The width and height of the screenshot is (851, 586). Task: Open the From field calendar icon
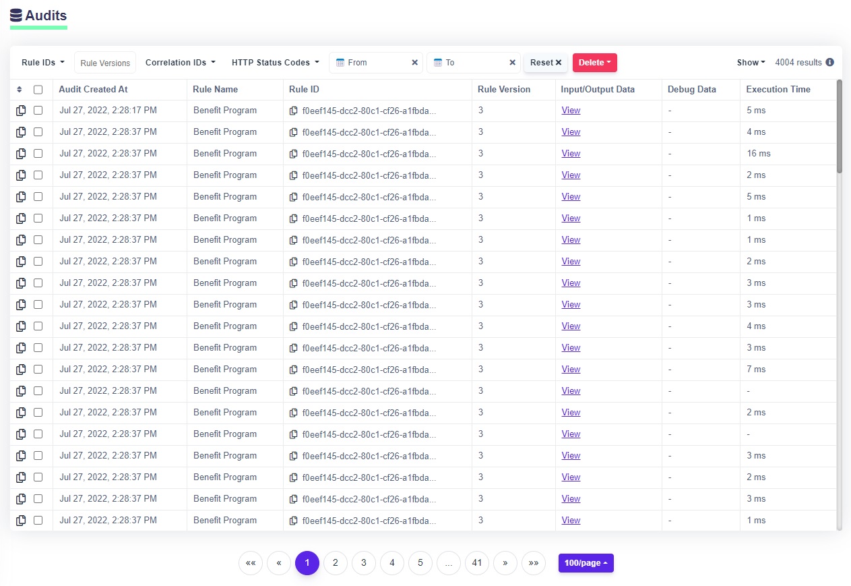[x=340, y=63]
